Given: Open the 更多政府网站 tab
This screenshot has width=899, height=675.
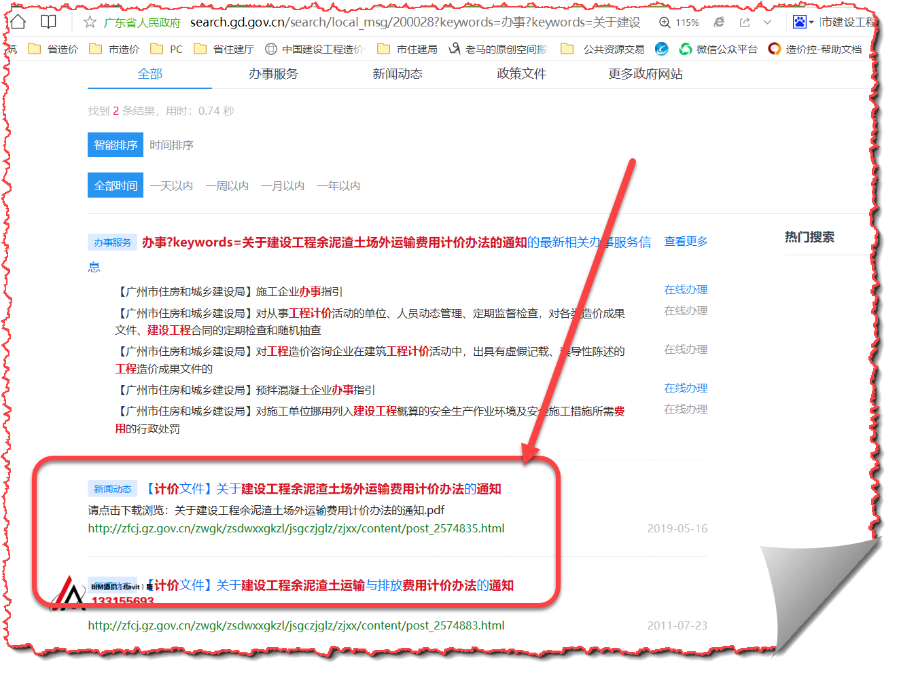Looking at the screenshot, I should [x=646, y=73].
